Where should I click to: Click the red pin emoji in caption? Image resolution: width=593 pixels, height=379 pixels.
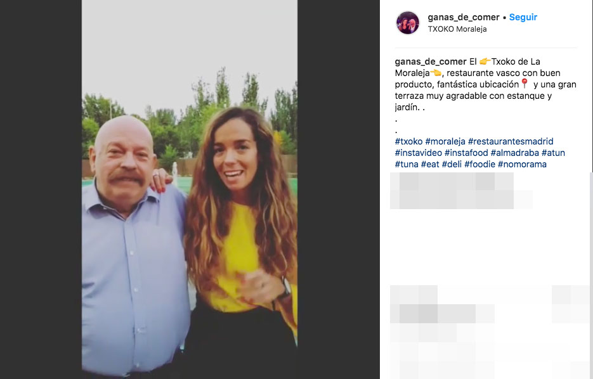(x=524, y=84)
